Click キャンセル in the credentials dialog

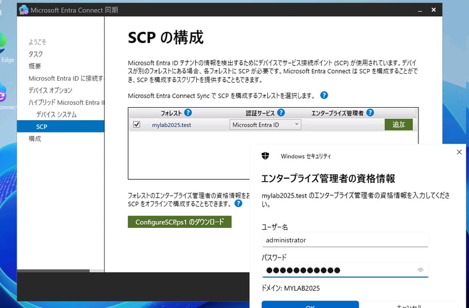click(410, 305)
